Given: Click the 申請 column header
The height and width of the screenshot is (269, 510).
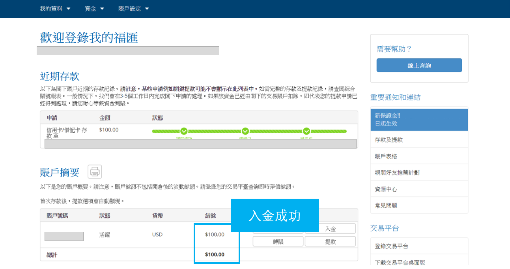Looking at the screenshot, I should point(52,118).
